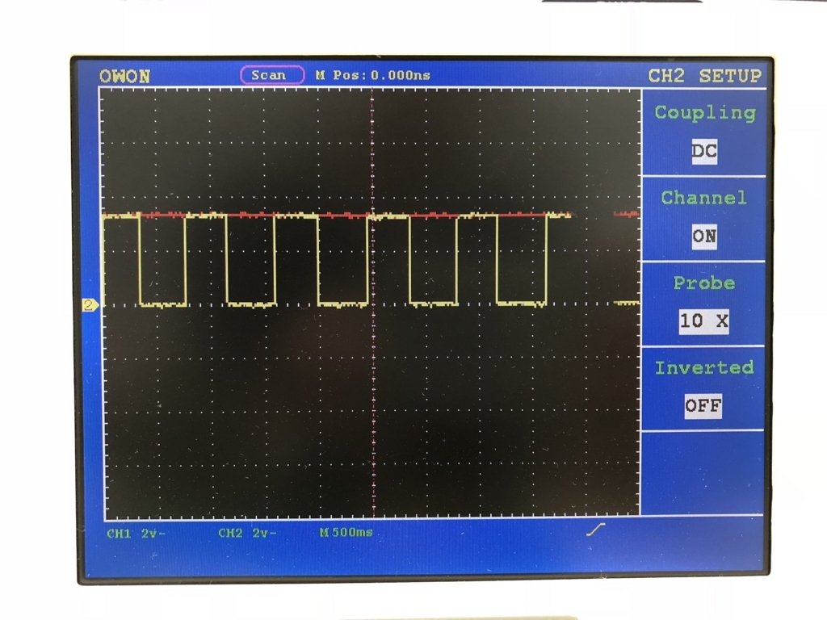This screenshot has width=827, height=620.
Task: Click the CH1 2v scale readout
Action: tap(136, 534)
